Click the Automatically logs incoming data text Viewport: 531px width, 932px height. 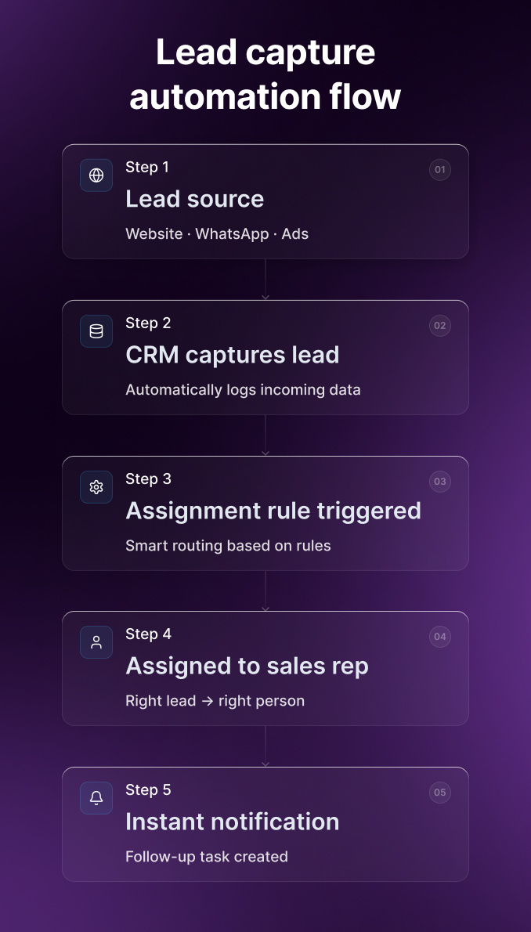pos(243,390)
